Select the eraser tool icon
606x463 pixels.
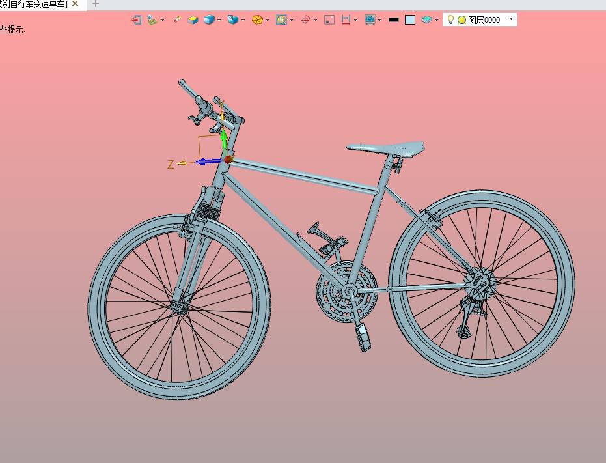pyautogui.click(x=177, y=20)
